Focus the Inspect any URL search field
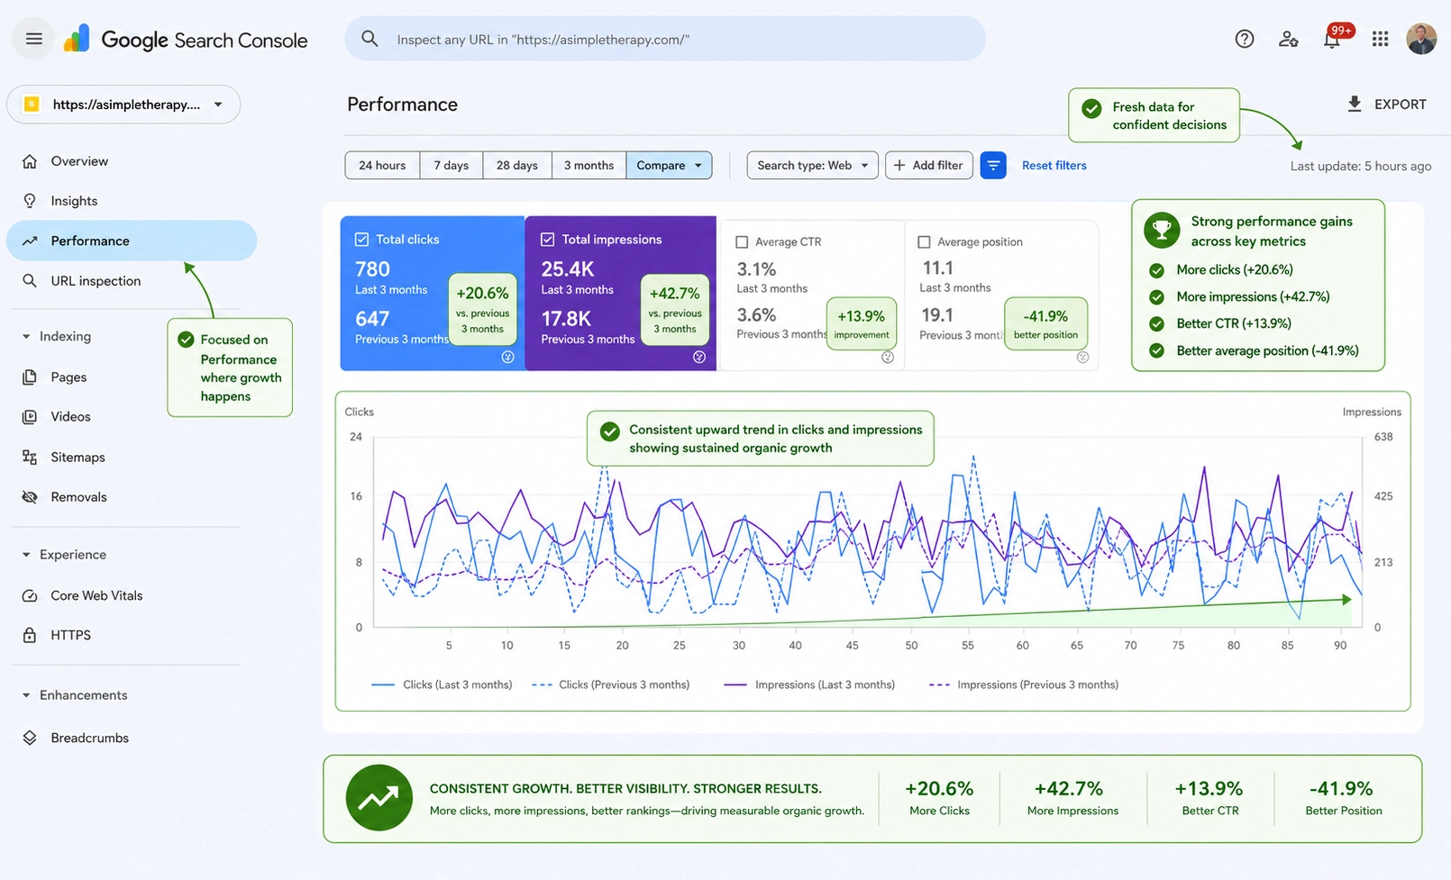 [x=665, y=39]
